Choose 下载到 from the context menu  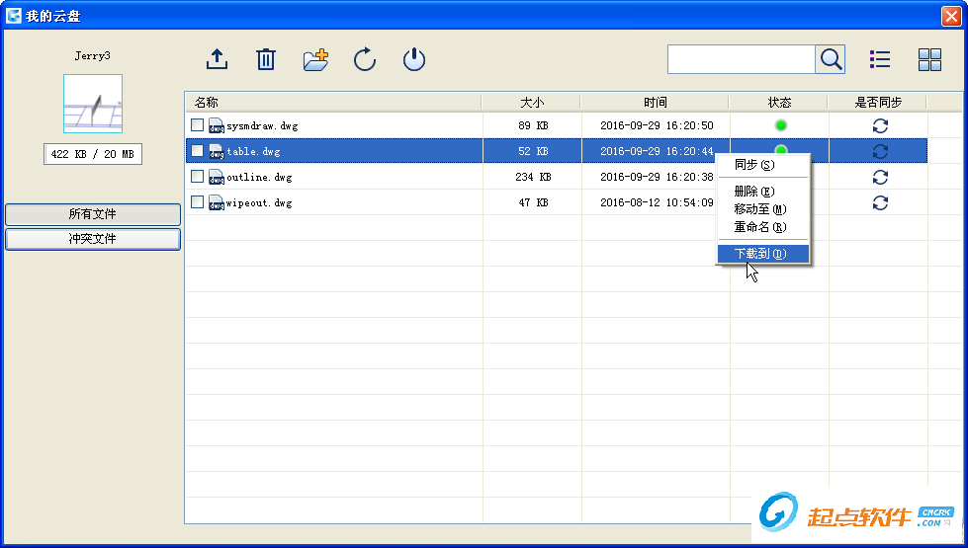761,254
